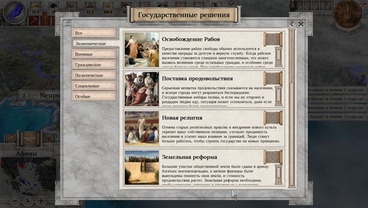The width and height of the screenshot is (368, 208).
Task: Go back using the left arrow button
Action: point(292,24)
